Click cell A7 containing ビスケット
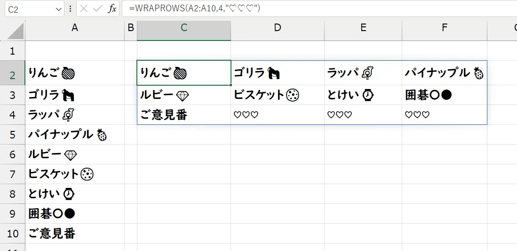Image resolution: width=517 pixels, height=251 pixels. tap(75, 174)
